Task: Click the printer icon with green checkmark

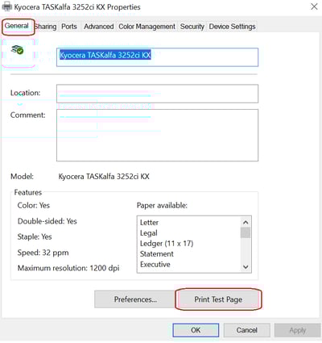Action: (18, 49)
